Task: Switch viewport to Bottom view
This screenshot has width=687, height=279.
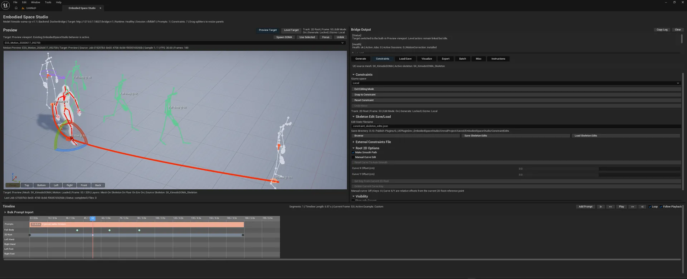Action: [42, 185]
